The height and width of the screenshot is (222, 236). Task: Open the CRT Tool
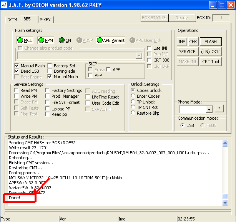211,62
